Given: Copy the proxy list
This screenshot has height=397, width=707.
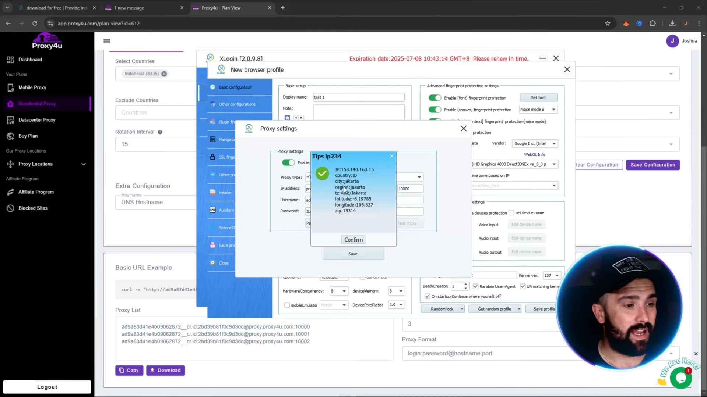Looking at the screenshot, I should [129, 370].
